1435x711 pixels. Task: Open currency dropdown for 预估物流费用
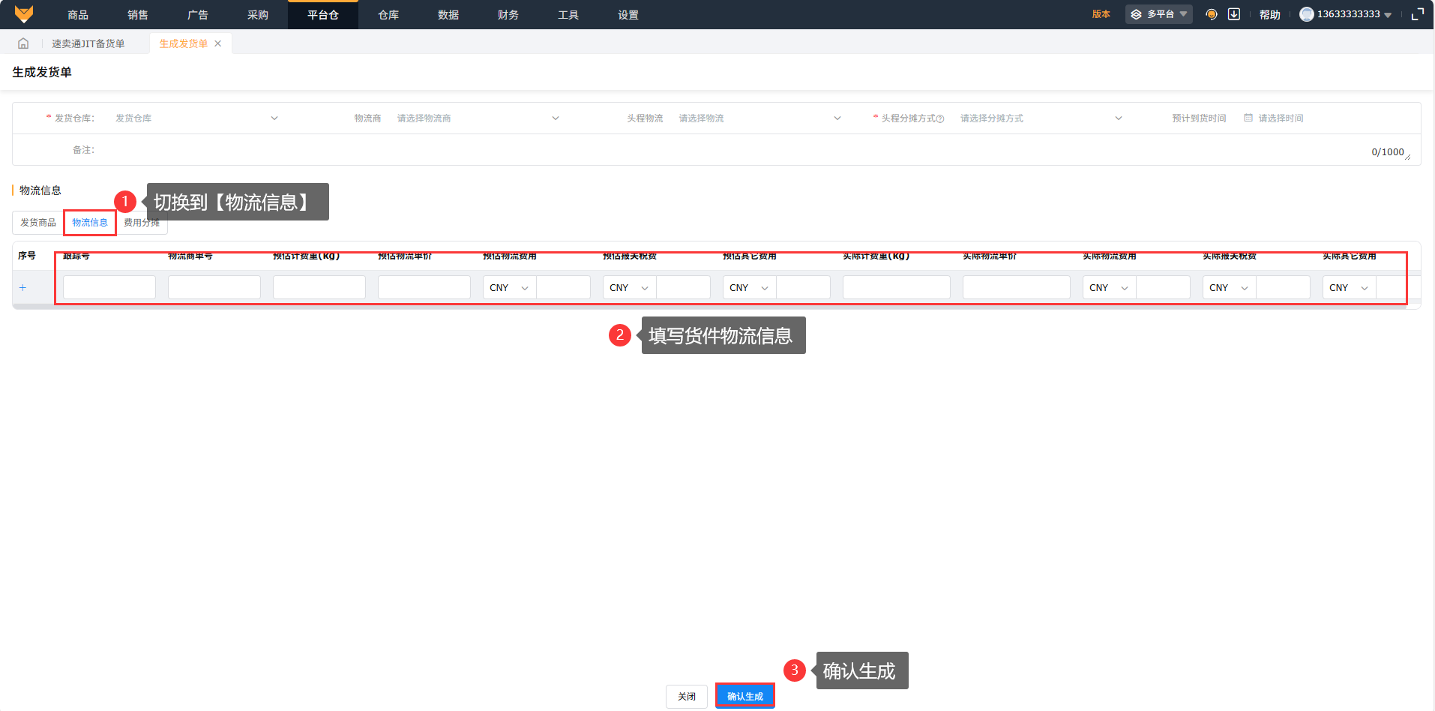pyautogui.click(x=510, y=288)
